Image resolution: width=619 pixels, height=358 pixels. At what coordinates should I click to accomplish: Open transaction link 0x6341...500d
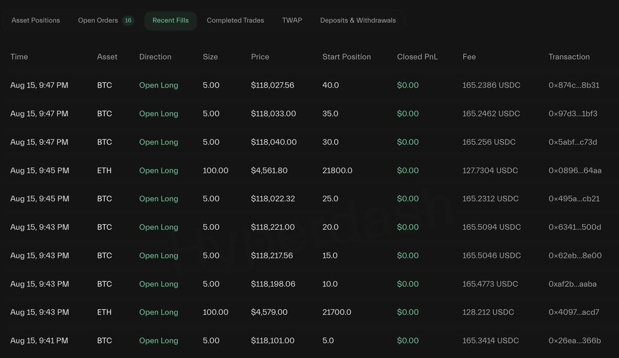click(x=575, y=227)
